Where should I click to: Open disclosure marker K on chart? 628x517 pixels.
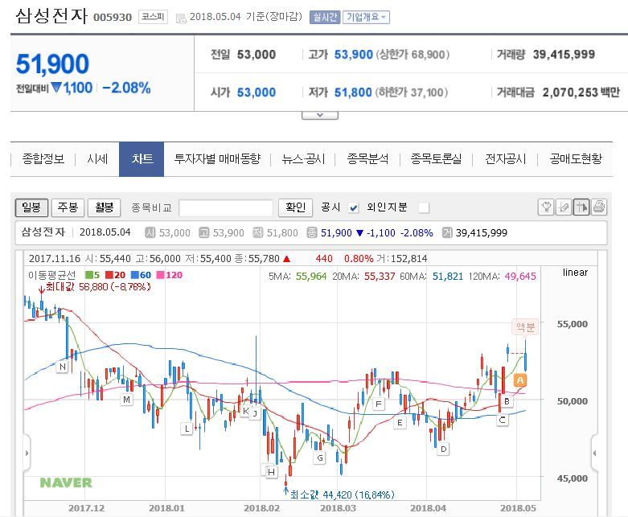245,411
